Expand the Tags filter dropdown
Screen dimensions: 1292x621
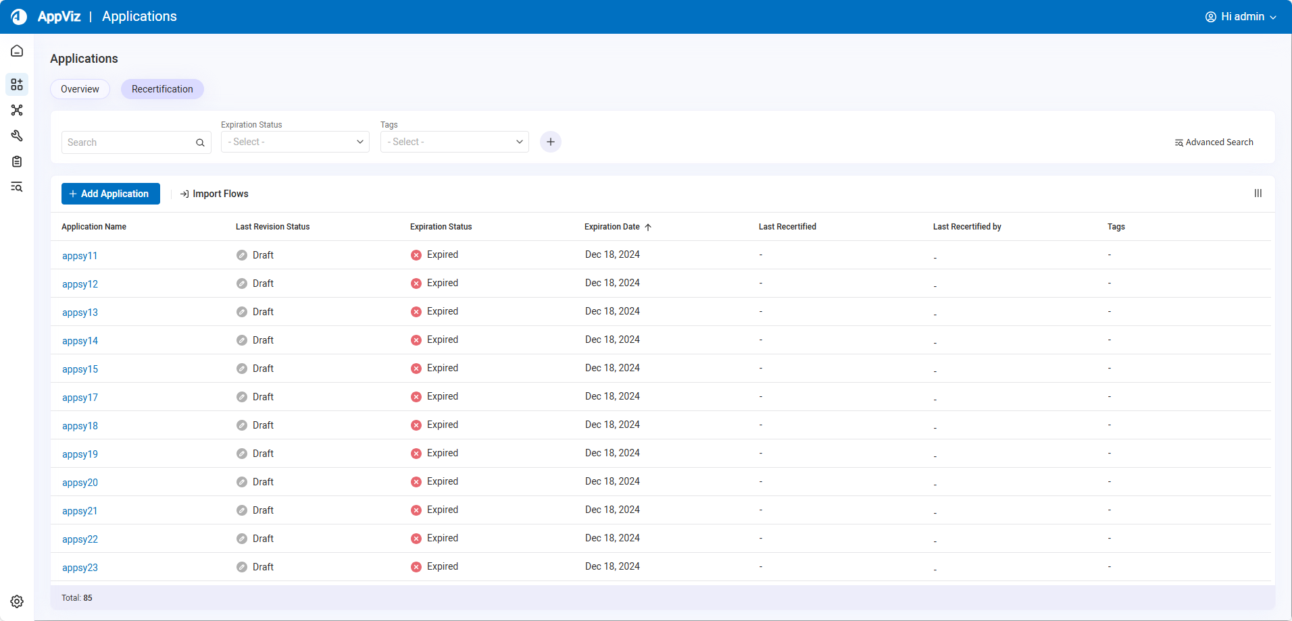click(x=455, y=142)
